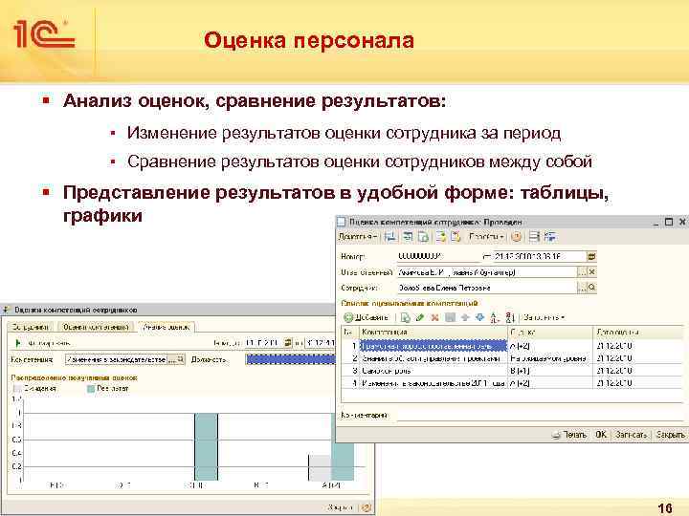This screenshot has height=516, width=689.
Task: Select row 3 in the competencies table
Action: (x=512, y=371)
